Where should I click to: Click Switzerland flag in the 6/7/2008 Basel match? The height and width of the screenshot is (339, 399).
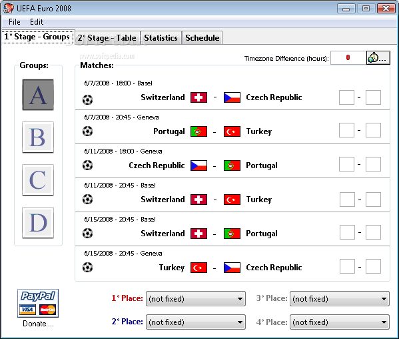199,97
